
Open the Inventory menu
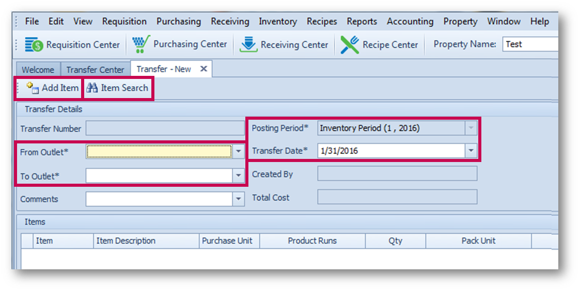click(x=277, y=21)
